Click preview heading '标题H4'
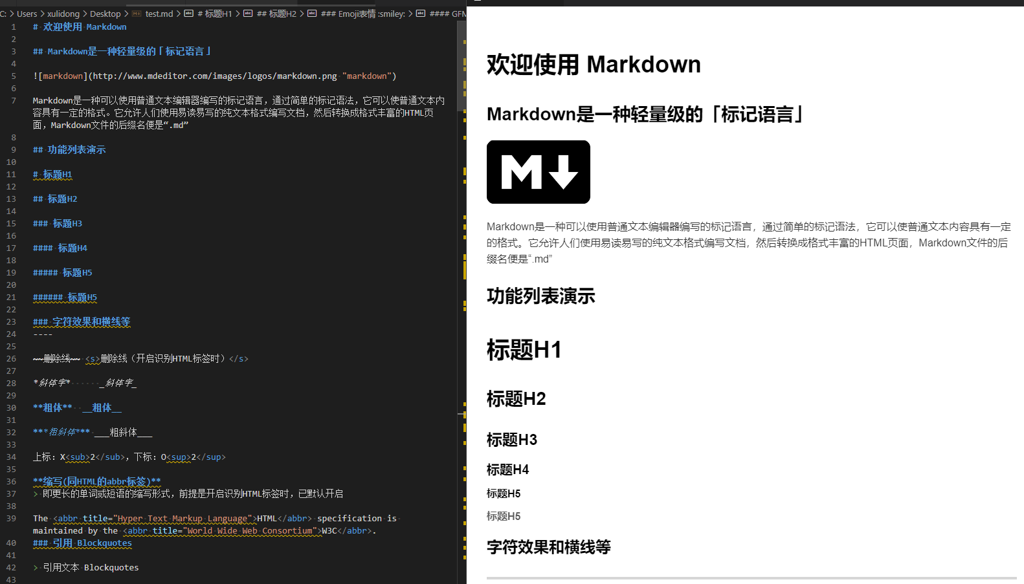Image resolution: width=1024 pixels, height=584 pixels. 508,470
